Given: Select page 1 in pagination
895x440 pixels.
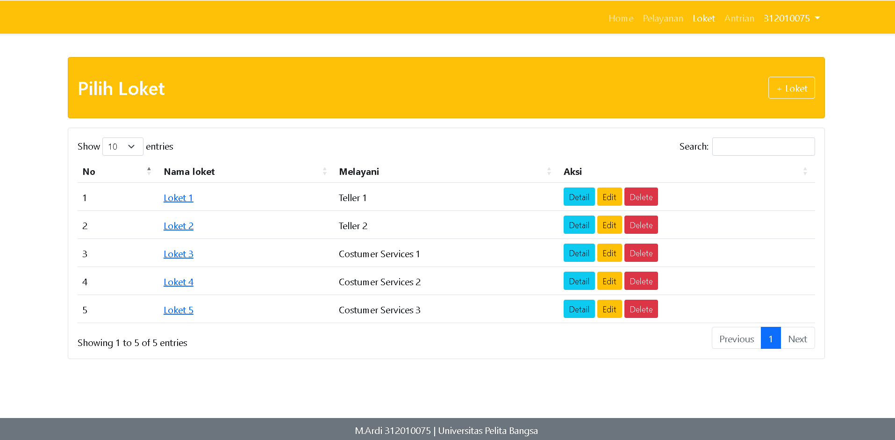Looking at the screenshot, I should [771, 338].
